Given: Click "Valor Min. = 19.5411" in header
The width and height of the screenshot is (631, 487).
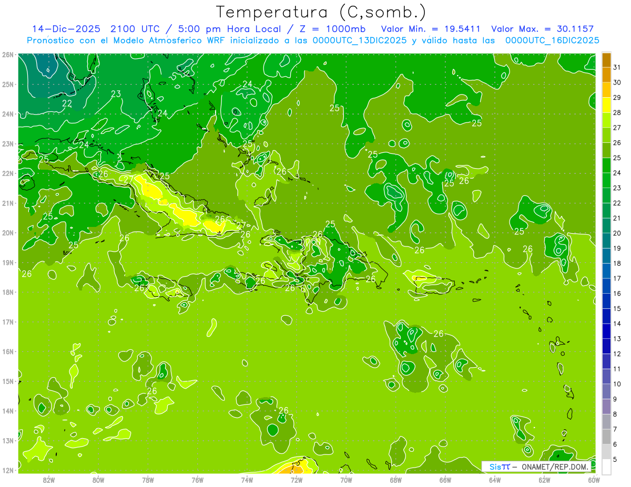Looking at the screenshot, I should [x=432, y=29].
